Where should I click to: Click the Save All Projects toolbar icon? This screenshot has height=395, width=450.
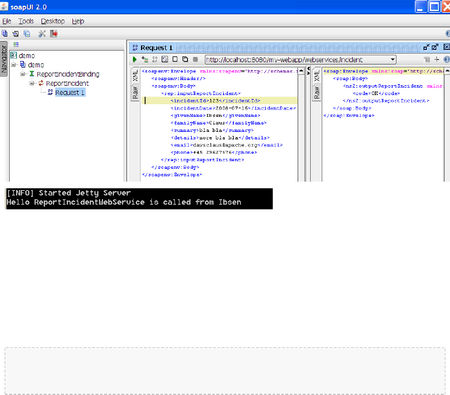tap(27, 34)
